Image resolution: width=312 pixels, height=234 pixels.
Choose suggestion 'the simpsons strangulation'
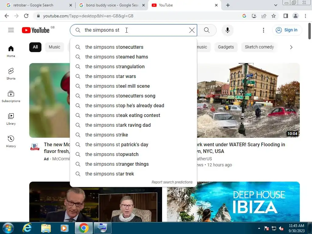[x=133, y=67]
